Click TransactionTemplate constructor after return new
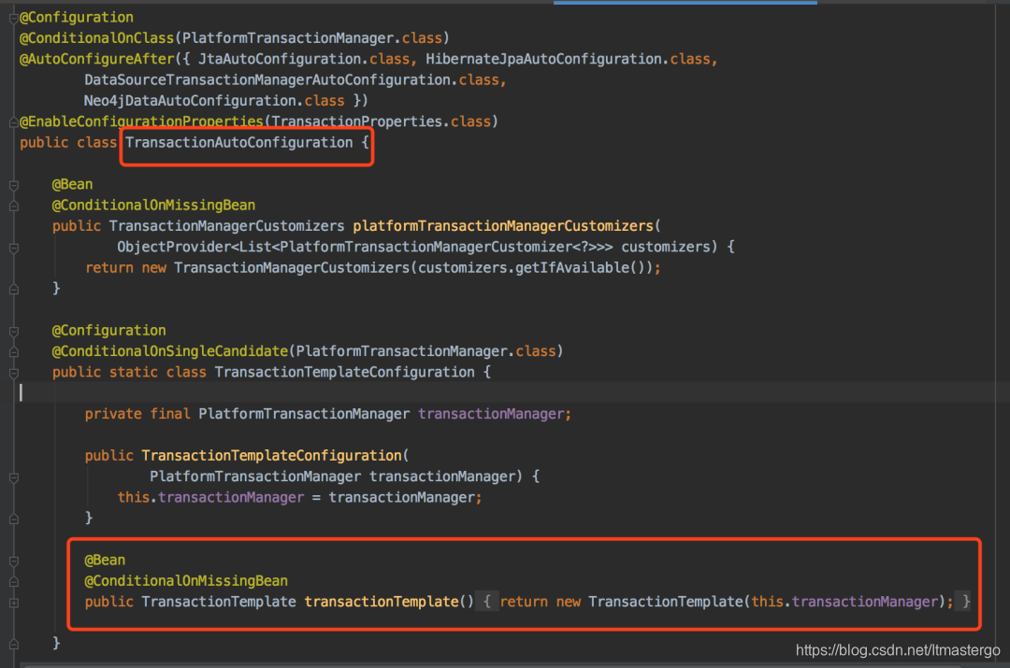Viewport: 1010px width, 668px height. pos(666,602)
